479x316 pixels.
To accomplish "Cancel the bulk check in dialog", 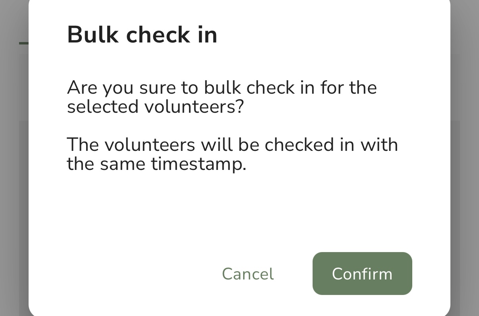I will pos(248,274).
